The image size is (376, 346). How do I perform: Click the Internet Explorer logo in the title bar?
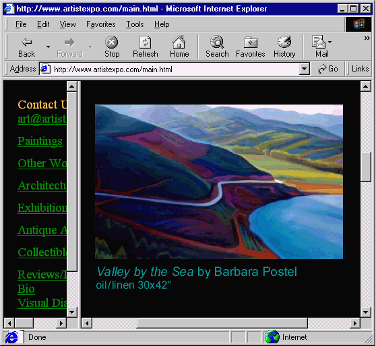(9, 9)
